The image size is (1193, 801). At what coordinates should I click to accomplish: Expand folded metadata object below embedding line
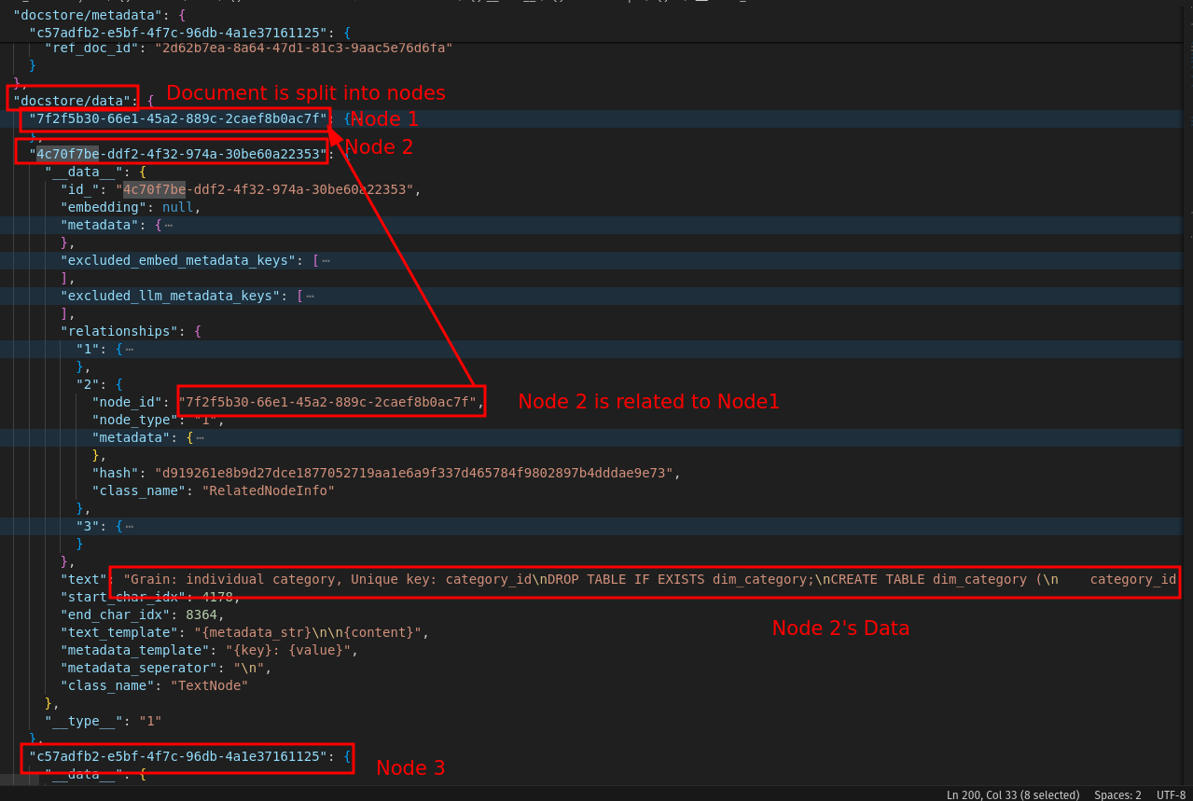point(168,225)
